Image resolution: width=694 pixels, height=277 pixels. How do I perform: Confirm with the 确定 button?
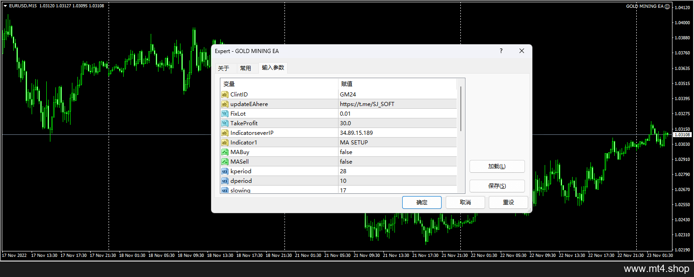pyautogui.click(x=422, y=202)
